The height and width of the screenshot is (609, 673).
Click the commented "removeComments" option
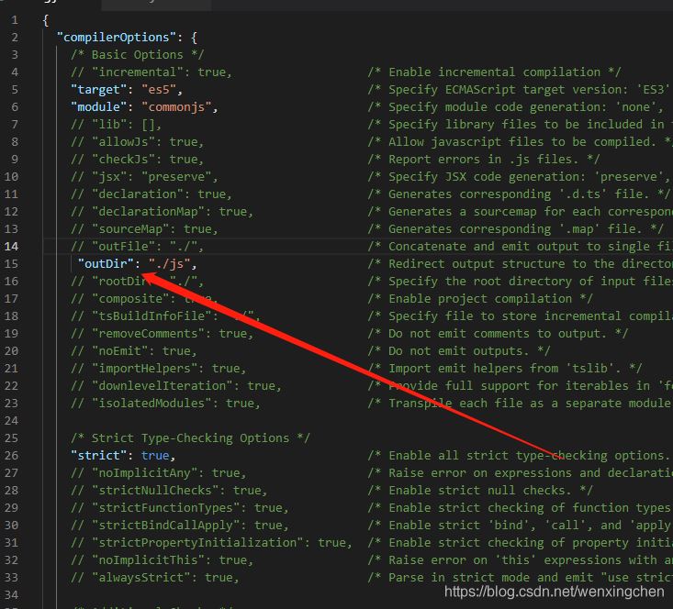click(162, 334)
